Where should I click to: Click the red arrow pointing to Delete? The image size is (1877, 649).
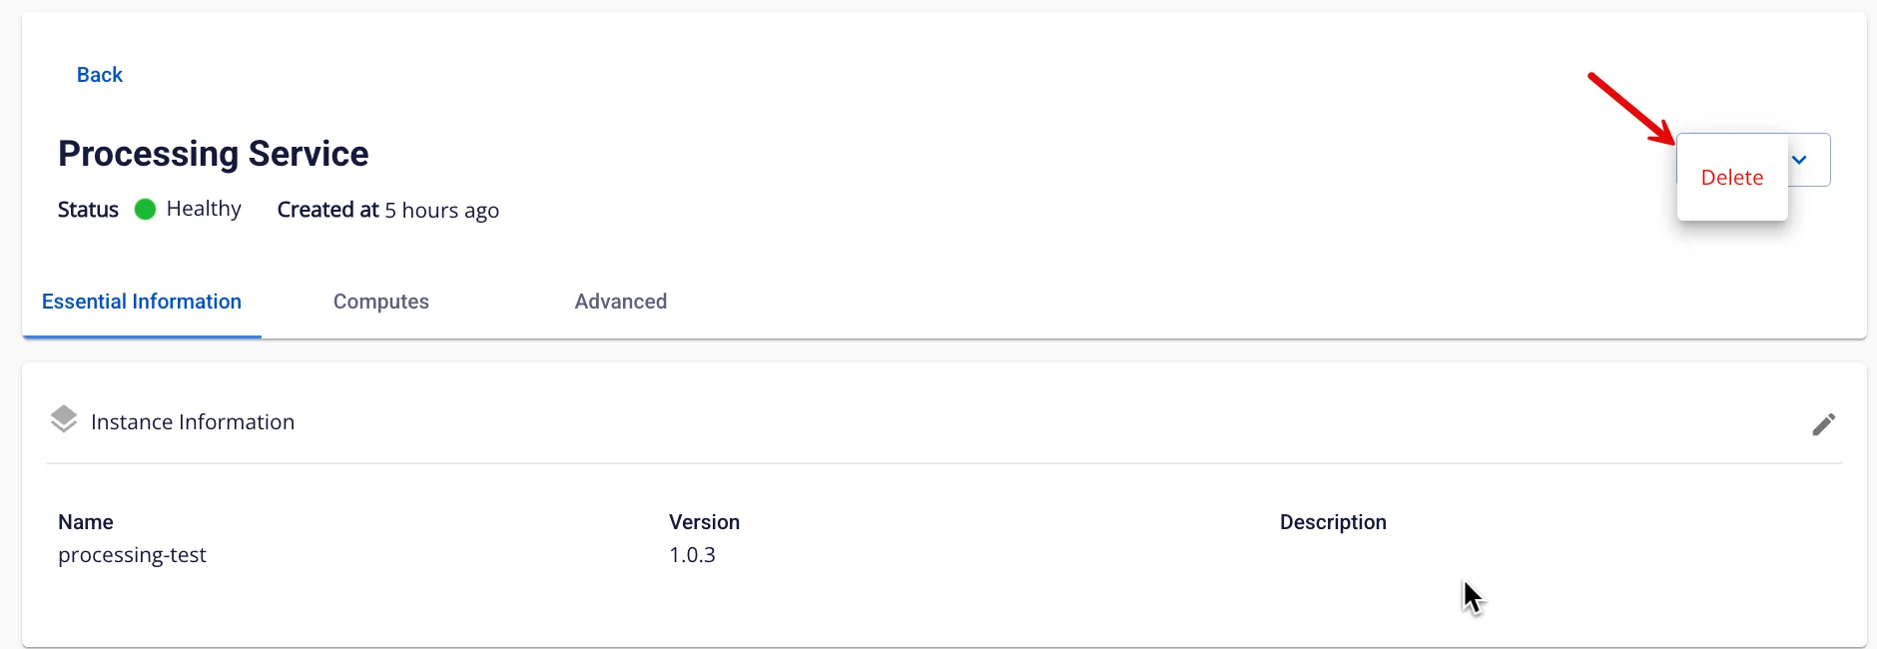point(1631,108)
